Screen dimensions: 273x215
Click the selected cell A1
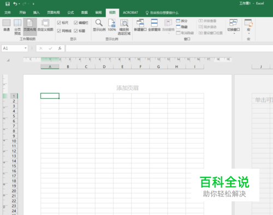[x=50, y=96]
